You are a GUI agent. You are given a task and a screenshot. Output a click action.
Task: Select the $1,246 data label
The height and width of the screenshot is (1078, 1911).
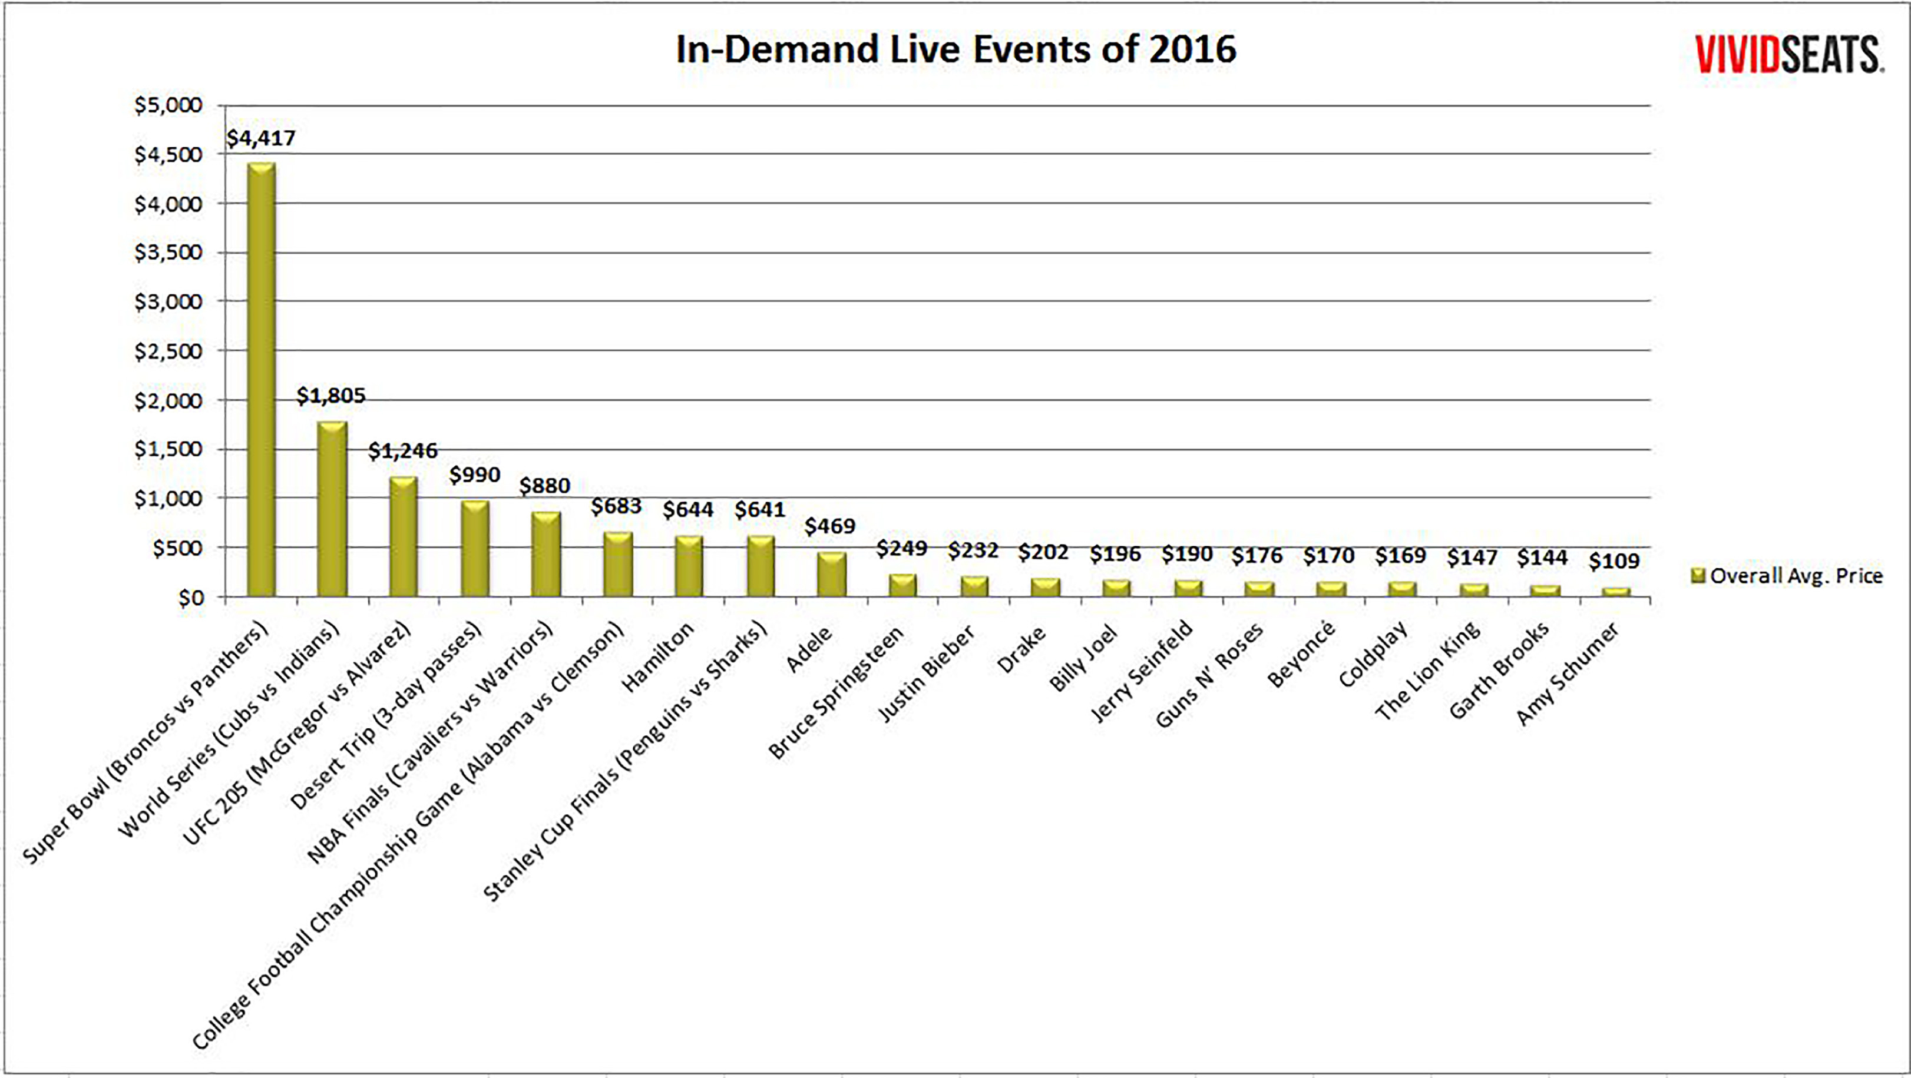[x=403, y=451]
